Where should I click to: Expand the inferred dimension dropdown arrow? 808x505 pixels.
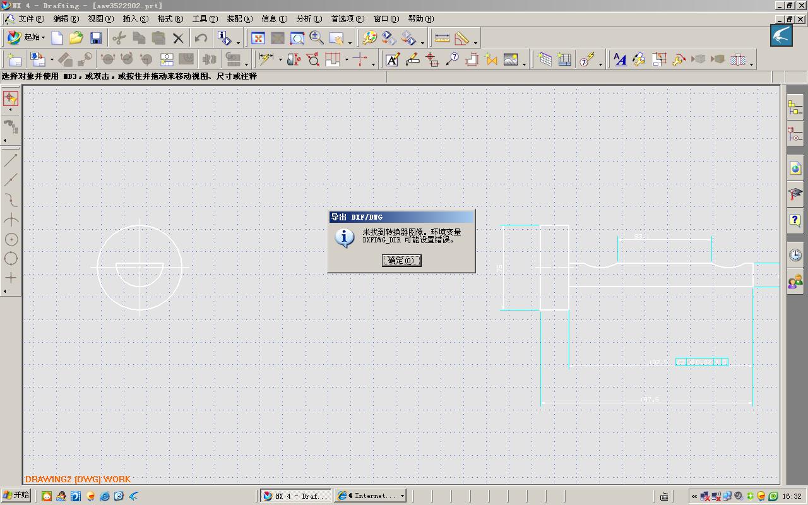[280, 61]
